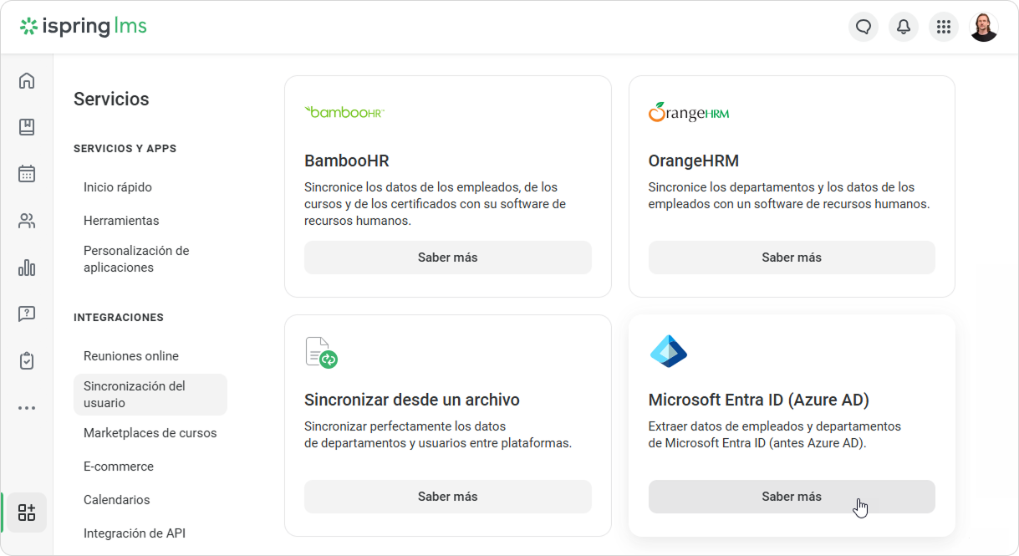Select Integración de API menu item
1019x556 pixels.
[x=135, y=533]
